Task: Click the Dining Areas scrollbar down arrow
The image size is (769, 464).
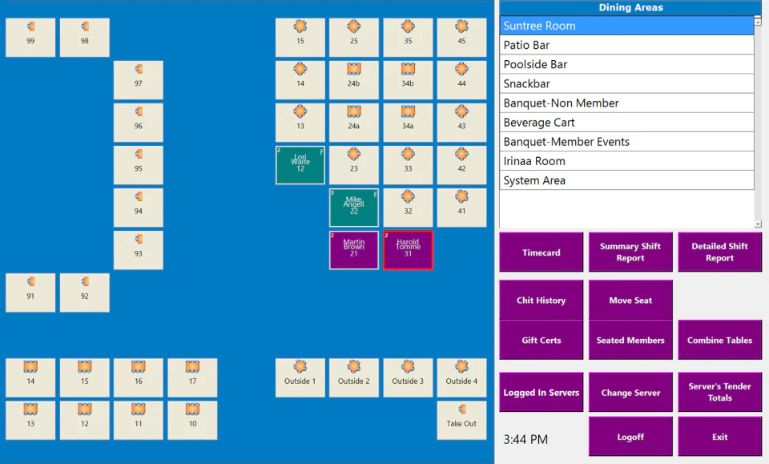Action: click(x=756, y=223)
